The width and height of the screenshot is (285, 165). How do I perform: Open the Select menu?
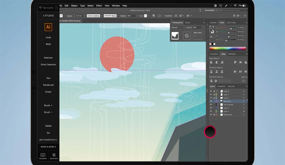[90, 6]
